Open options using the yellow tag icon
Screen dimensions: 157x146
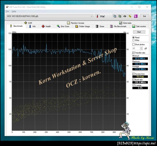[130, 16]
